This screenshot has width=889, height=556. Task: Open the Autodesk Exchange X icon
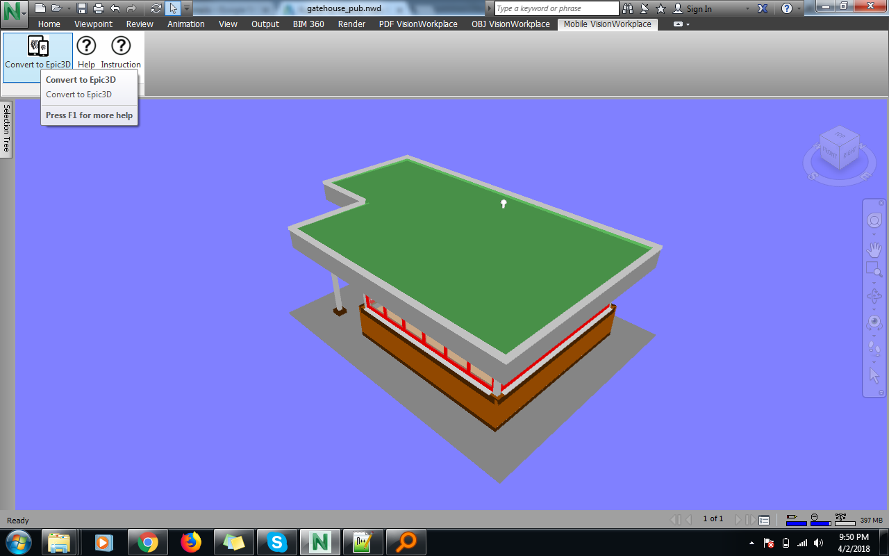(x=763, y=8)
